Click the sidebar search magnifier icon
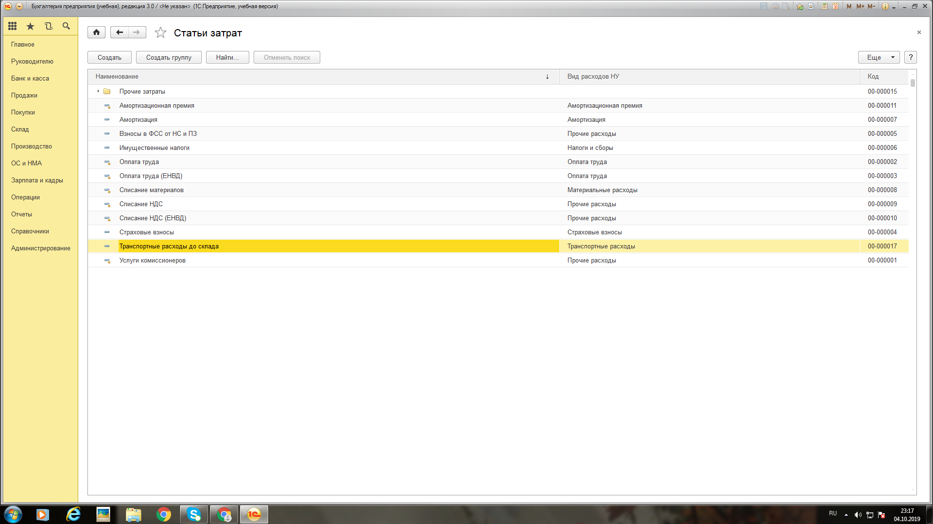The height and width of the screenshot is (524, 933). pyautogui.click(x=66, y=26)
